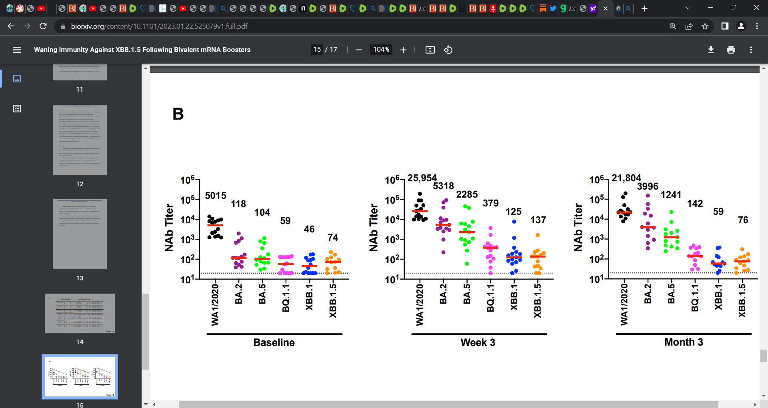Rotate the PDF counterclockwise
This screenshot has height=408, width=768.
click(448, 50)
